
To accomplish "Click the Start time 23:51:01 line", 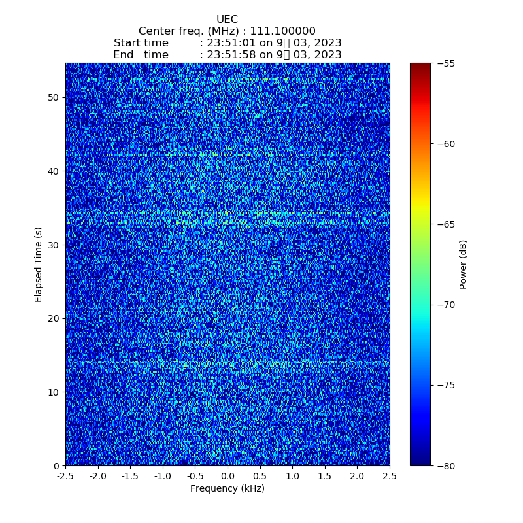I will pos(227,43).
